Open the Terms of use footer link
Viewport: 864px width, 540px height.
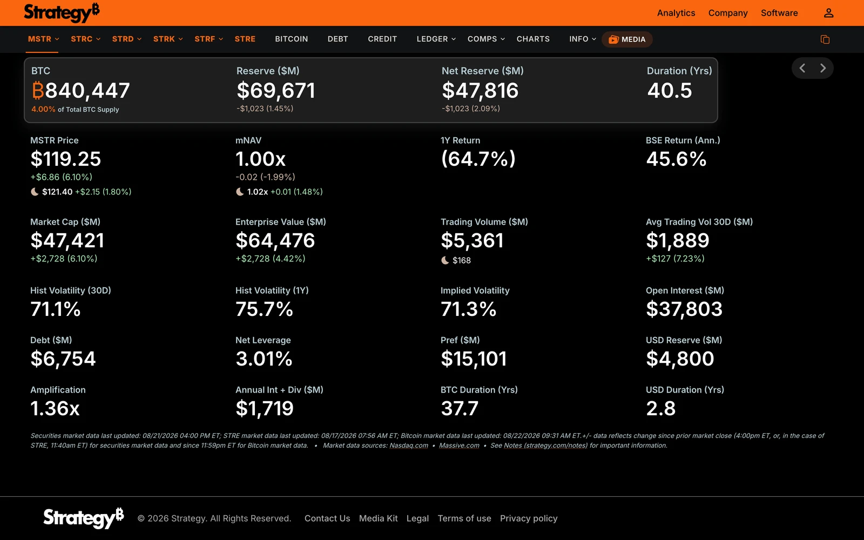point(464,518)
